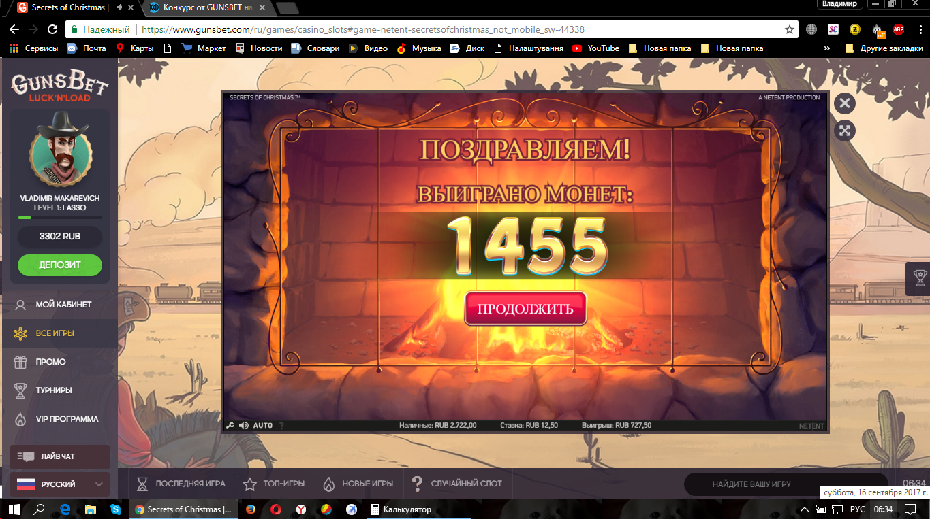
Task: Click the Владимир profile button
Action: (x=839, y=4)
